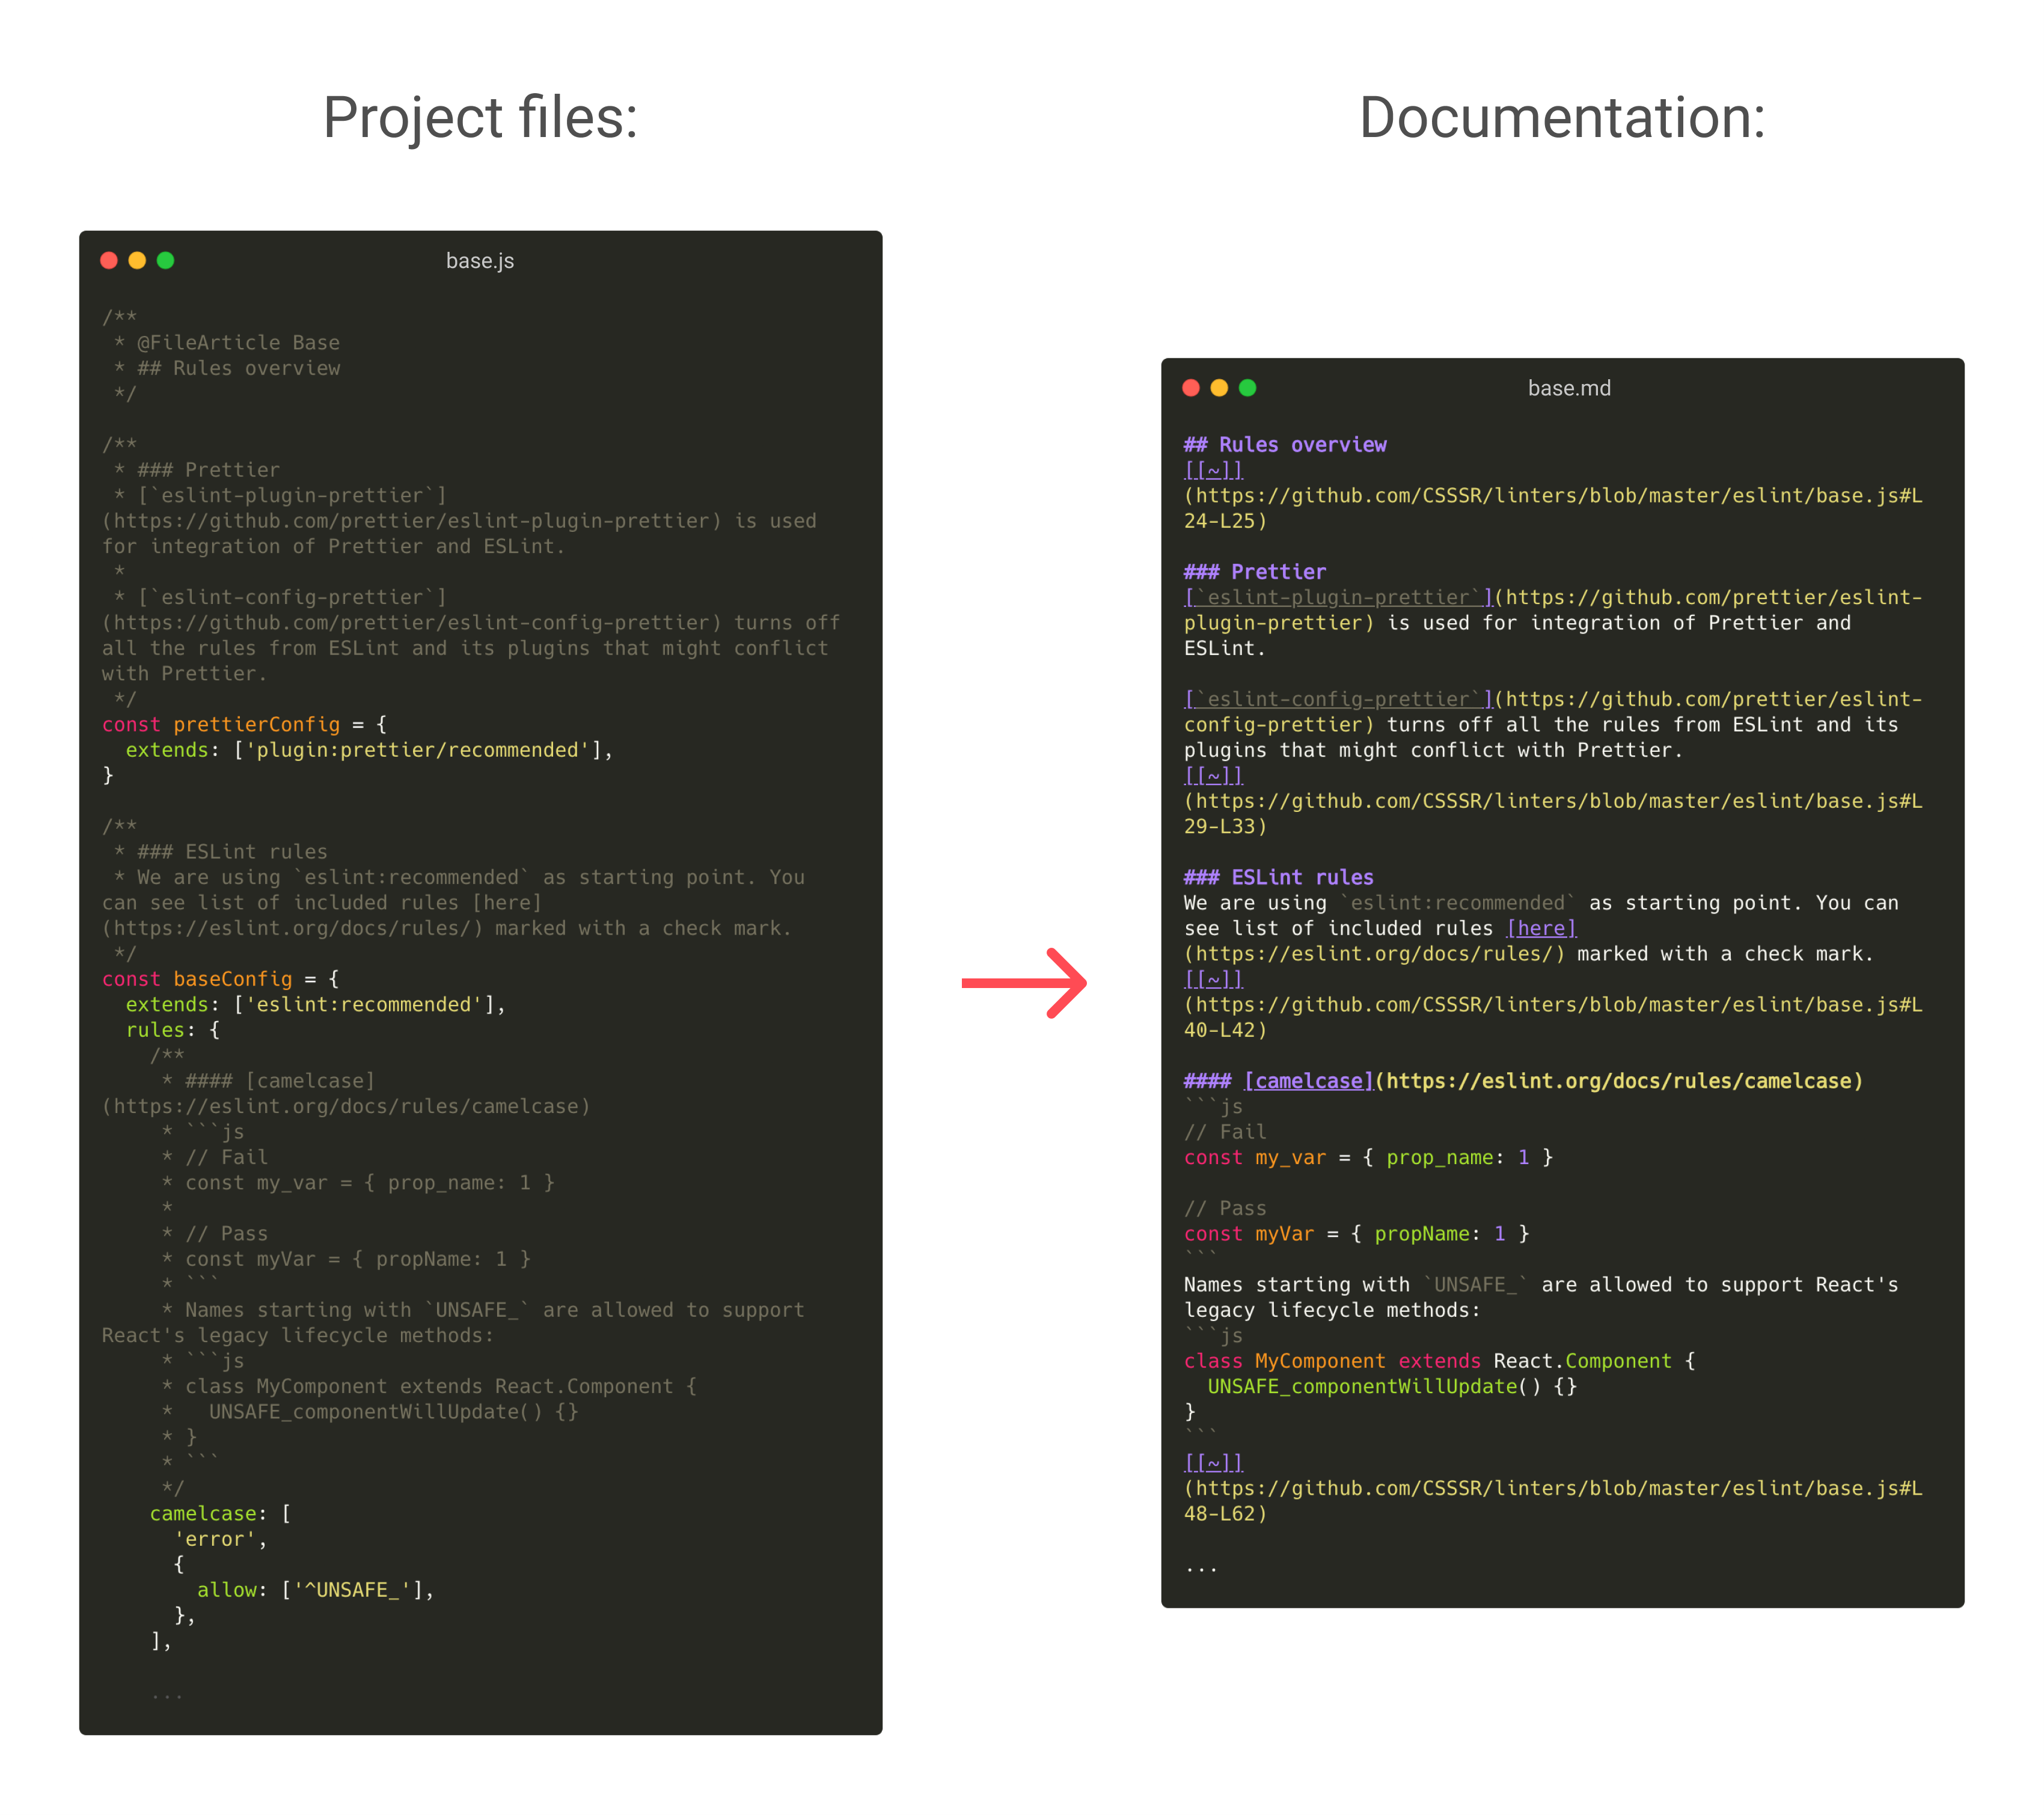Screen dimensions: 2044x1815
Task: Click the 'Project files:' heading
Action: [x=480, y=118]
